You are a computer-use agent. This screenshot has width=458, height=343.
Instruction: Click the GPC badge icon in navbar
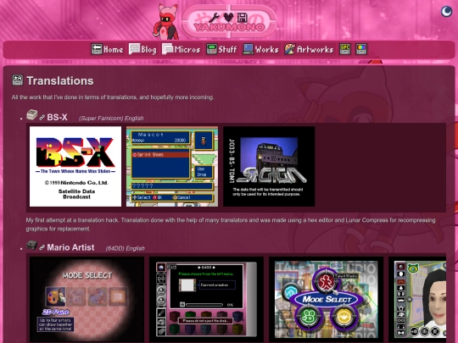click(x=345, y=49)
